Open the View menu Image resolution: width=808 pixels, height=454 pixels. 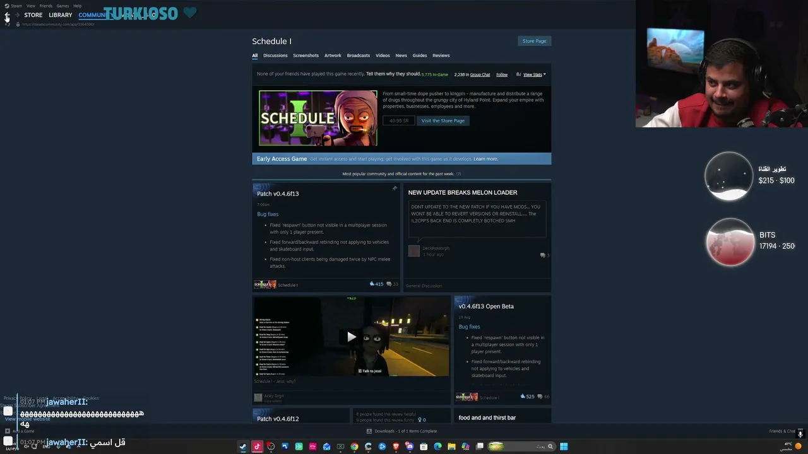pyautogui.click(x=30, y=6)
